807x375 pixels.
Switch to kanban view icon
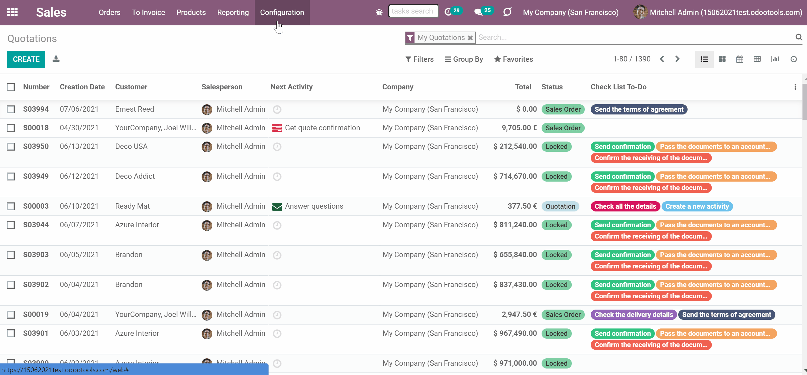tap(722, 59)
